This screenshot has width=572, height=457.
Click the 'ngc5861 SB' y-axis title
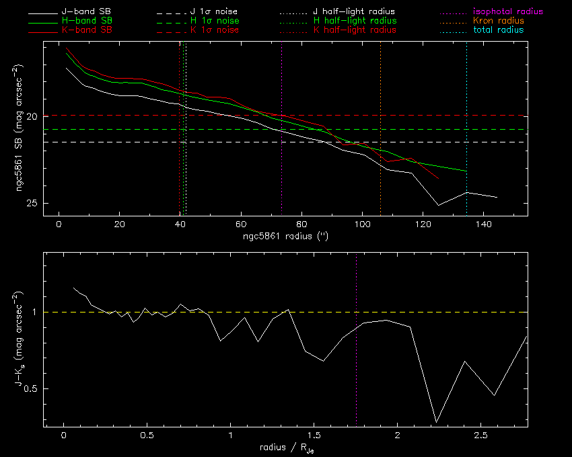[19, 128]
